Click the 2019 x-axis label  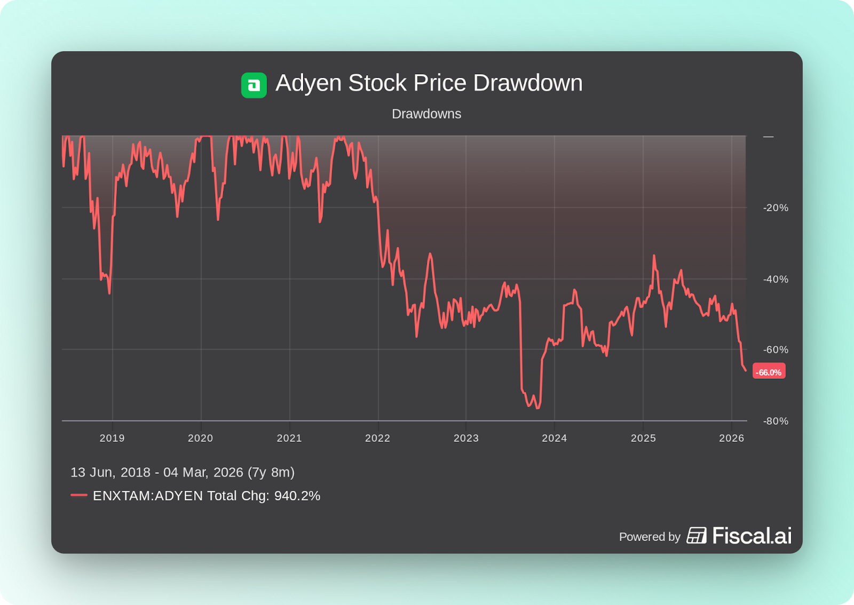112,438
